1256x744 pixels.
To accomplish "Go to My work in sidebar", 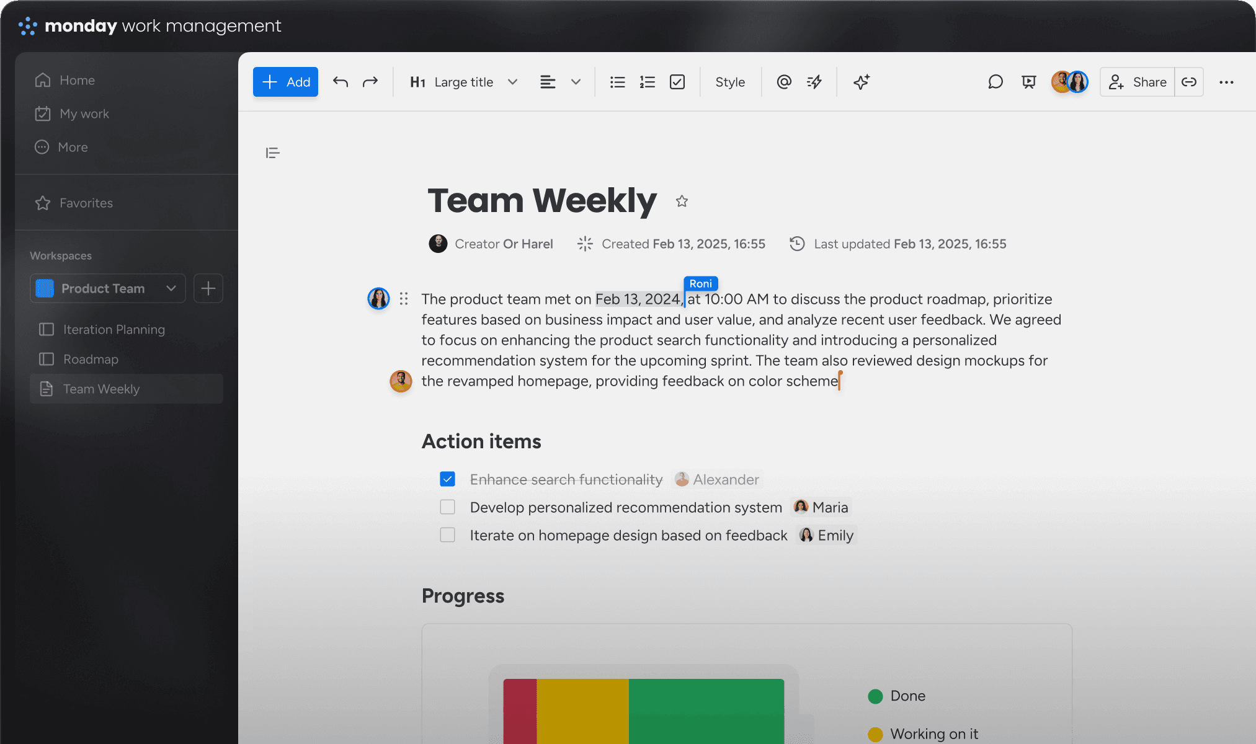I will click(84, 113).
